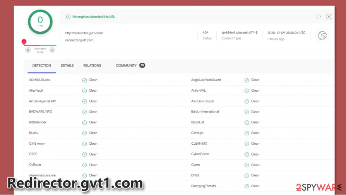The width and height of the screenshot is (346, 195).
Task: Click the 5 hours ago text
Action: point(276,39)
